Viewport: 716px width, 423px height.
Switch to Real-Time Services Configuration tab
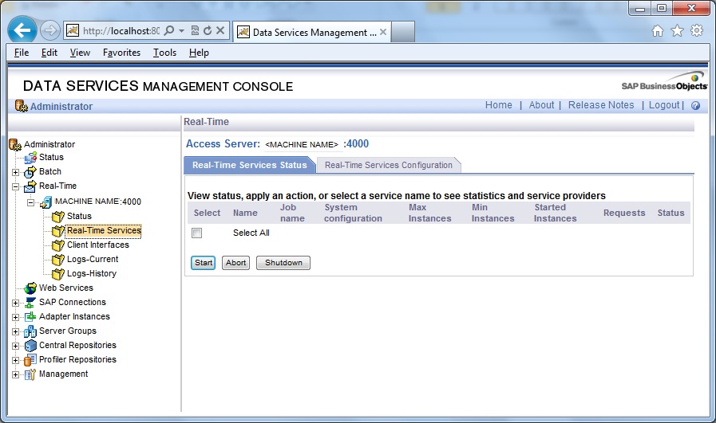coord(389,165)
